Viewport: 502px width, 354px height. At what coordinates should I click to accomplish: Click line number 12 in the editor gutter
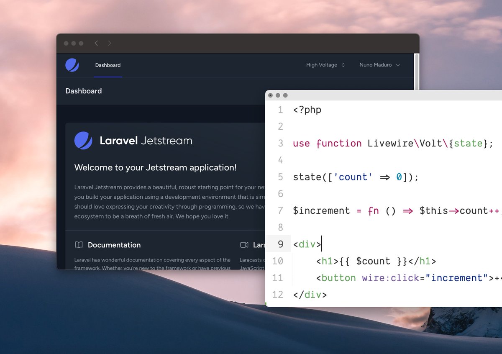coord(278,295)
